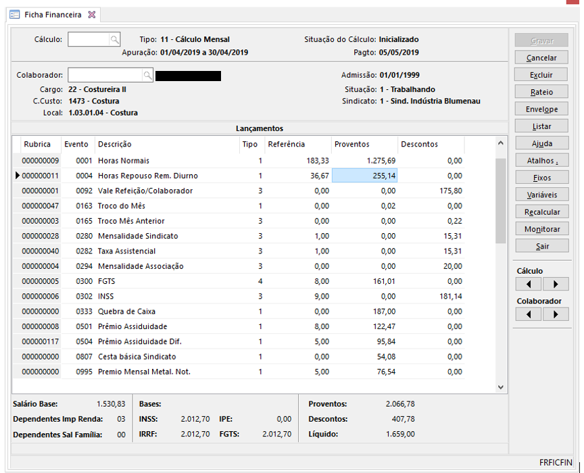This screenshot has height=473, width=584.
Task: Go to previous Colaborador with left arrow
Action: point(528,314)
